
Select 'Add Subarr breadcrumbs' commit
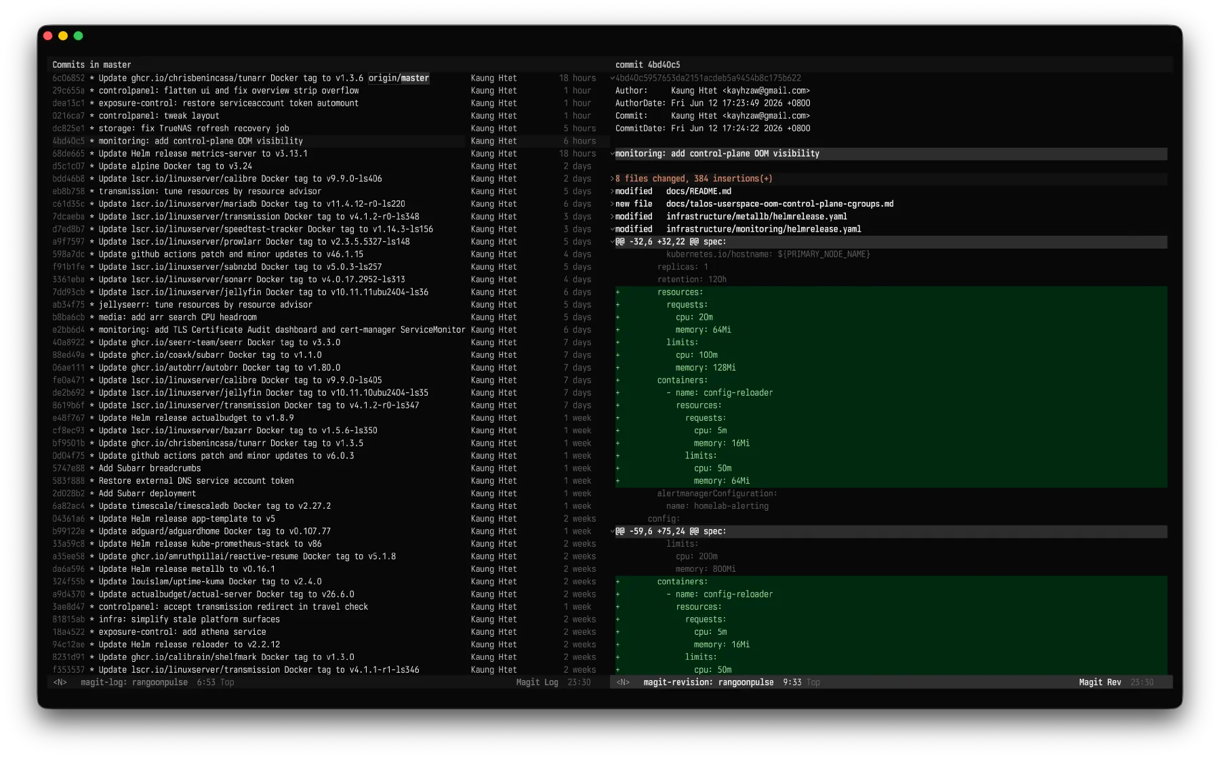point(149,469)
